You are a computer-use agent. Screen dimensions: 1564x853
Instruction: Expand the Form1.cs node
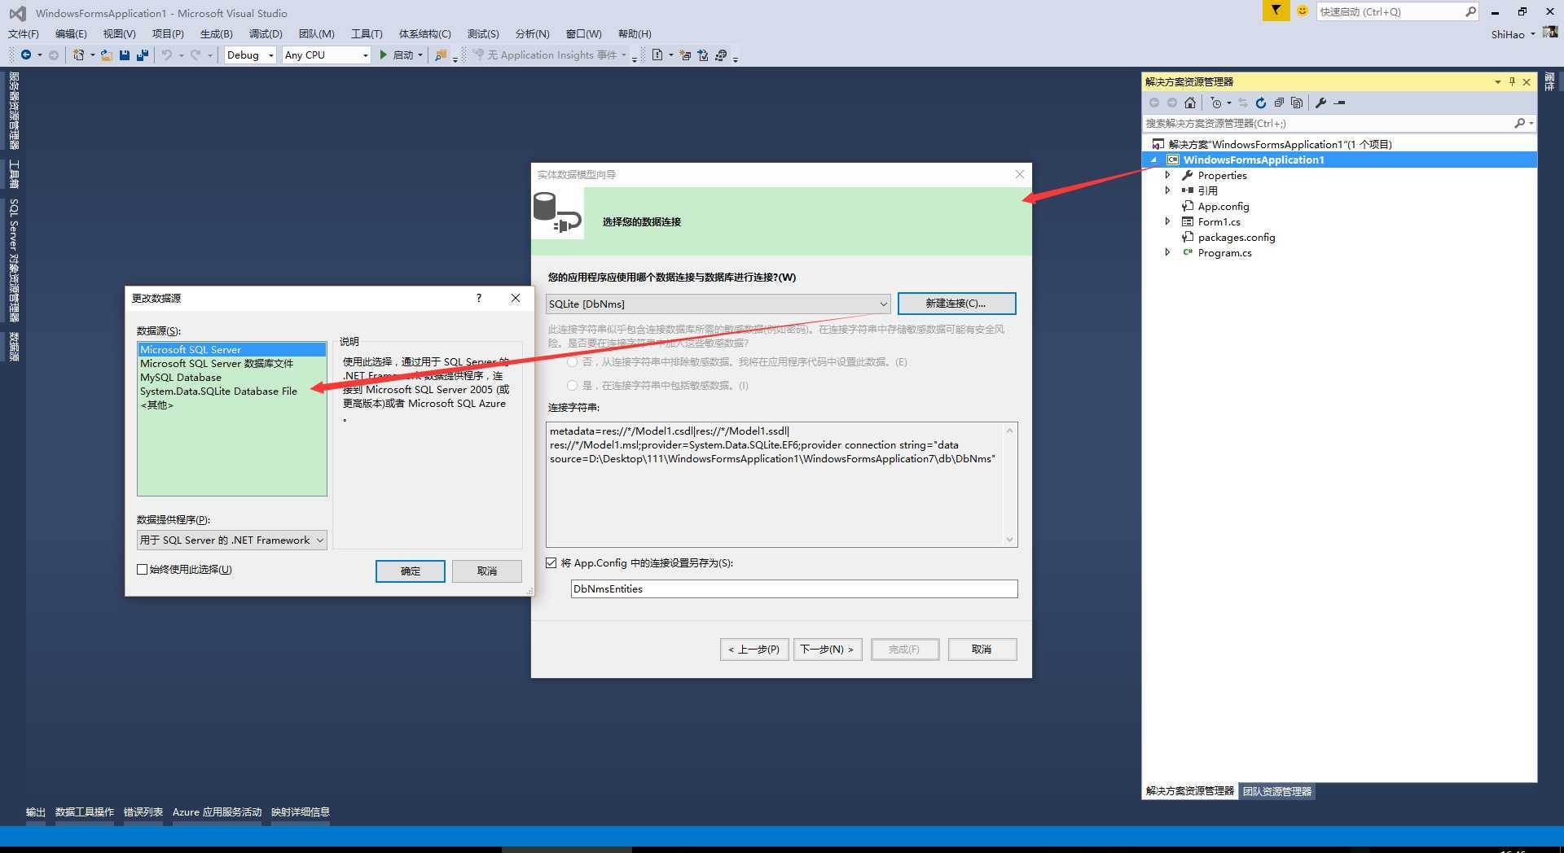tap(1167, 221)
